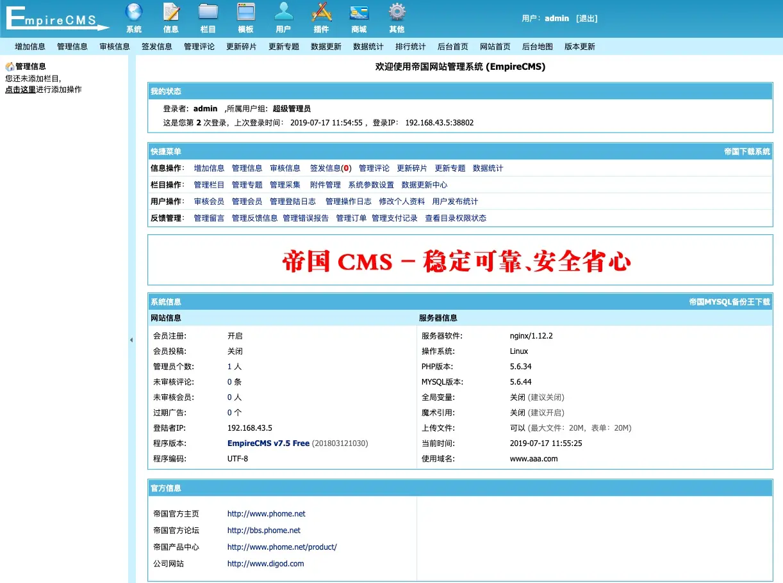The image size is (783, 583).
Task: Open 管理专题 in 栏目操作 row
Action: click(x=247, y=185)
